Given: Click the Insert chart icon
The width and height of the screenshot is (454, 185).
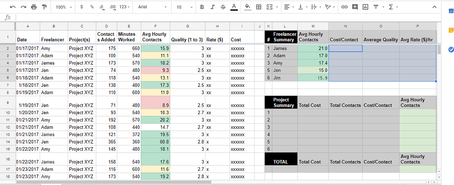Looking at the screenshot, I should 365,7.
